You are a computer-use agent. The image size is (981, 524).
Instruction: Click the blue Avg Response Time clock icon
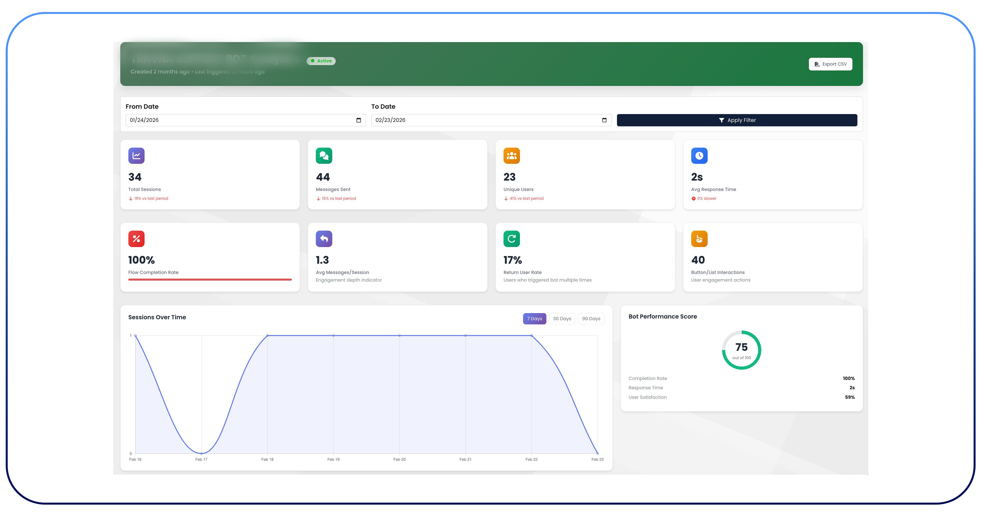click(699, 156)
